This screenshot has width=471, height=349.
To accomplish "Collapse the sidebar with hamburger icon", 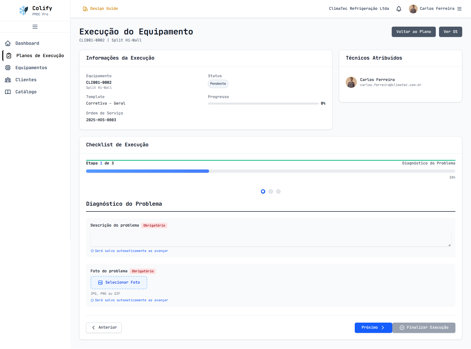I will 35,27.
